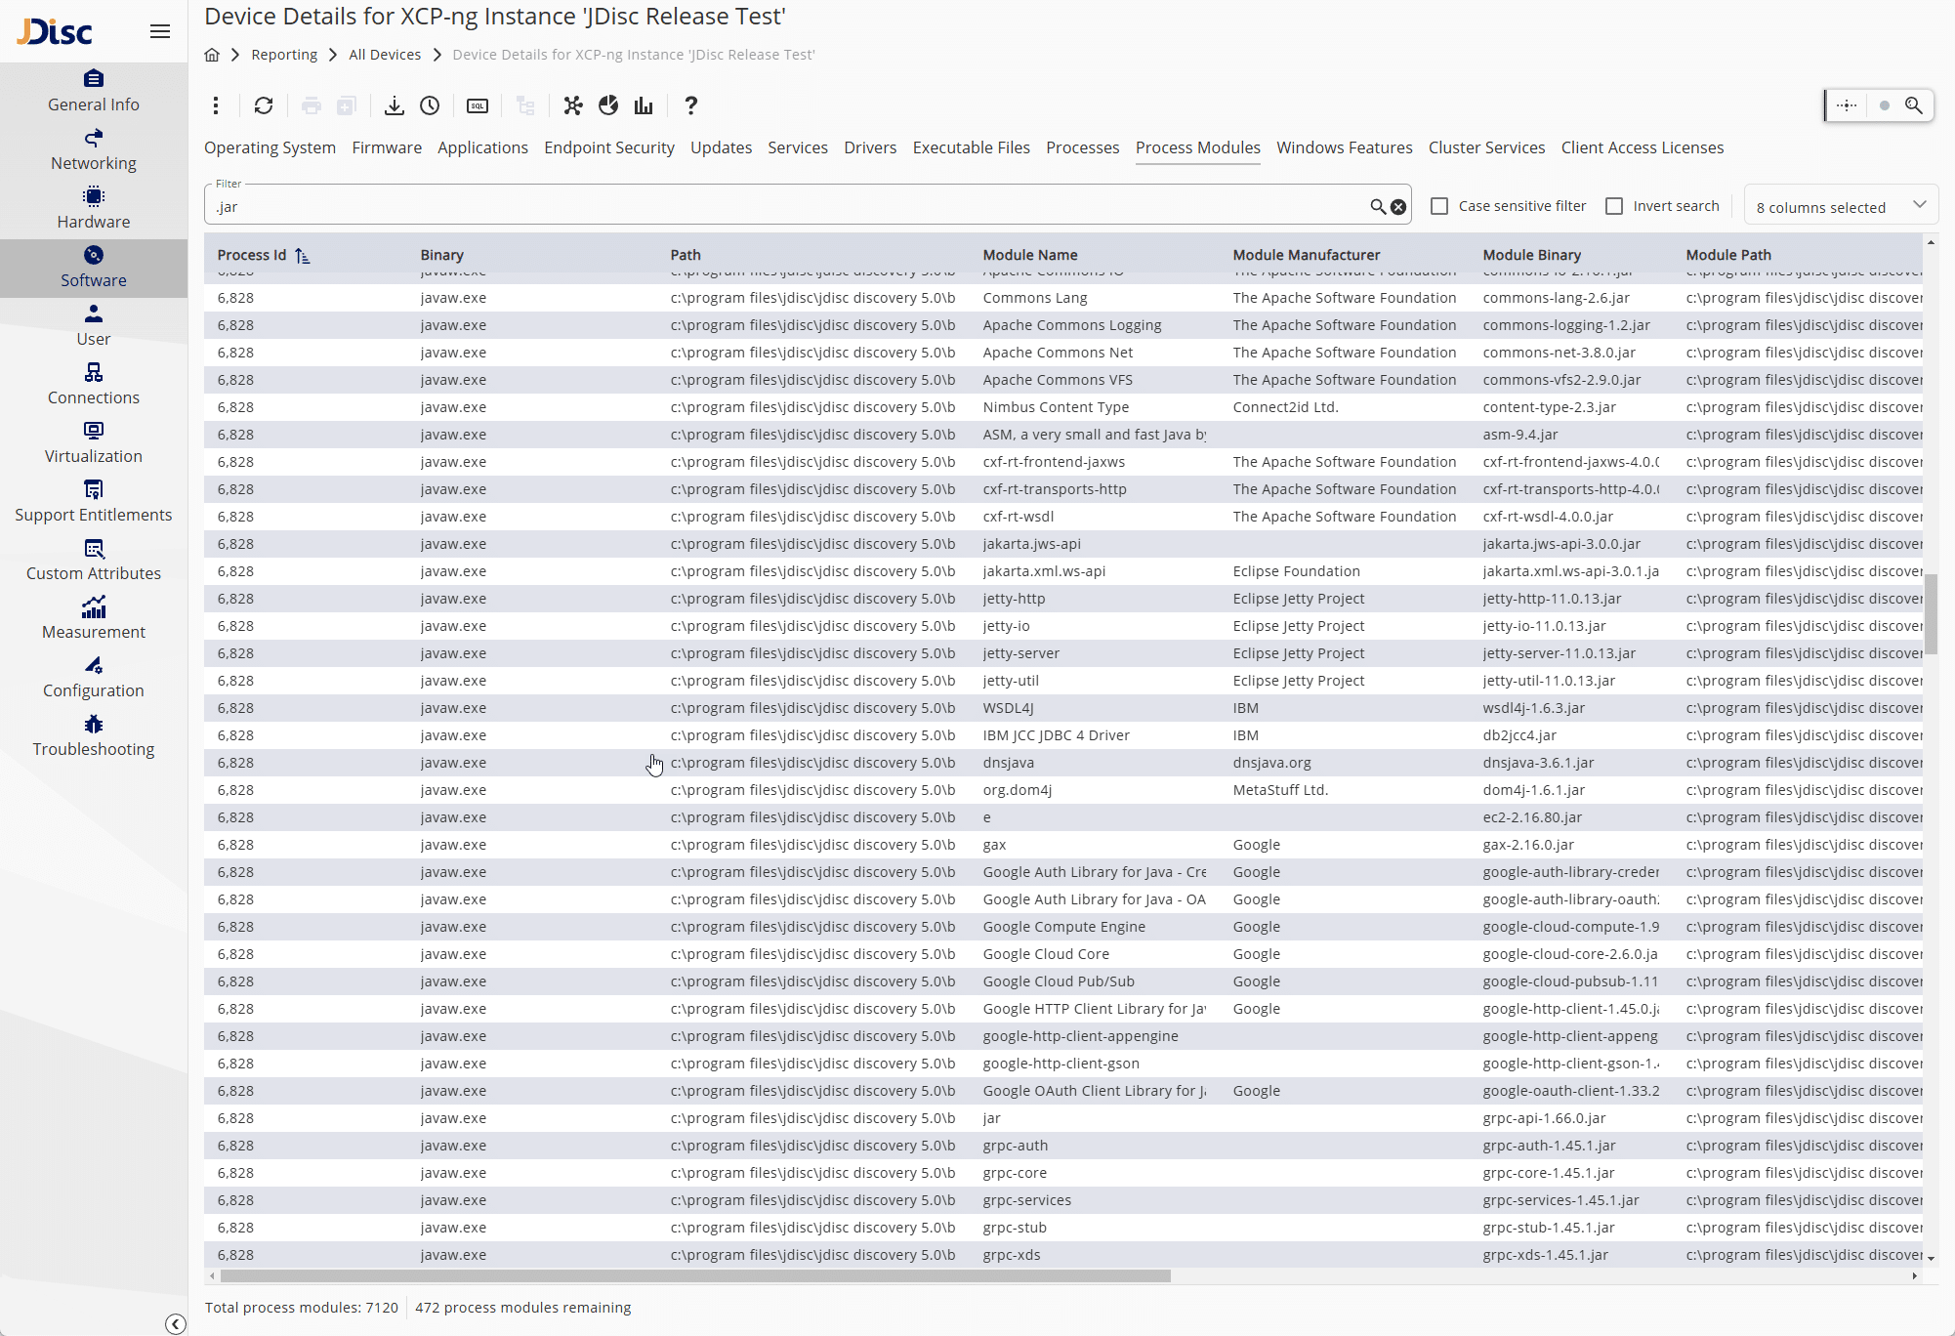1955x1336 pixels.
Task: Open the SQL query icon
Action: (x=478, y=105)
